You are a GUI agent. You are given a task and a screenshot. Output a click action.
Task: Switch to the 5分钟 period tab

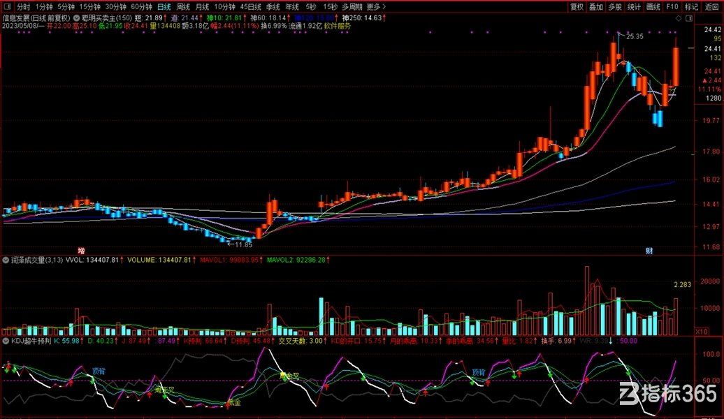point(66,7)
